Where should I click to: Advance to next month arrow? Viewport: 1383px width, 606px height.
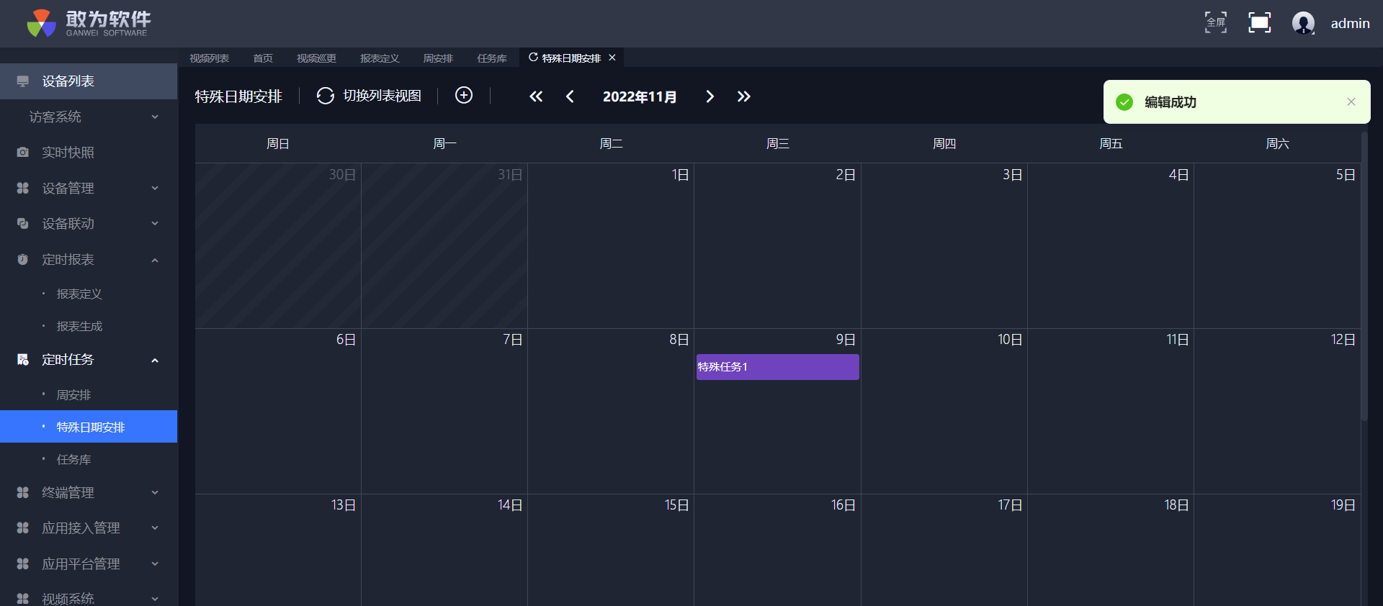[x=710, y=96]
